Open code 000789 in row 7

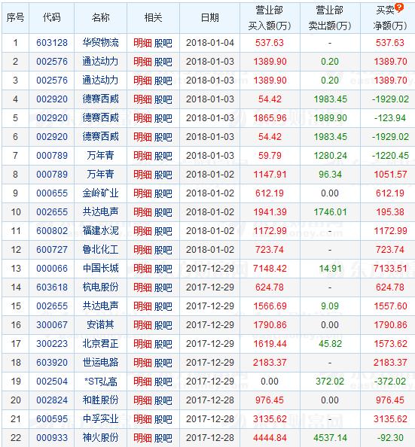coord(52,156)
